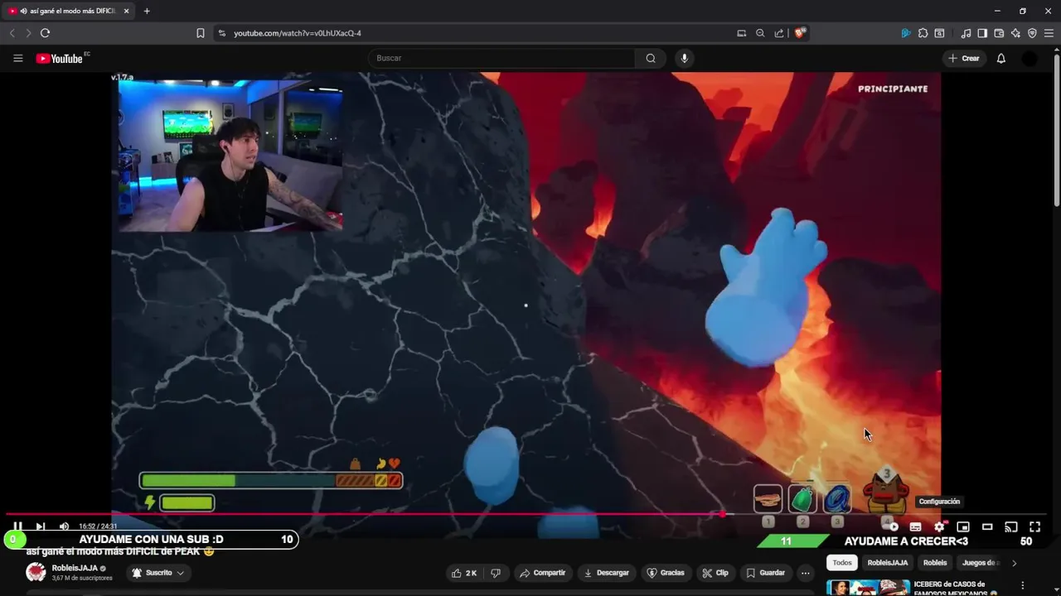Open the video Configuración gear
Screen dimensions: 1061x596
939,526
